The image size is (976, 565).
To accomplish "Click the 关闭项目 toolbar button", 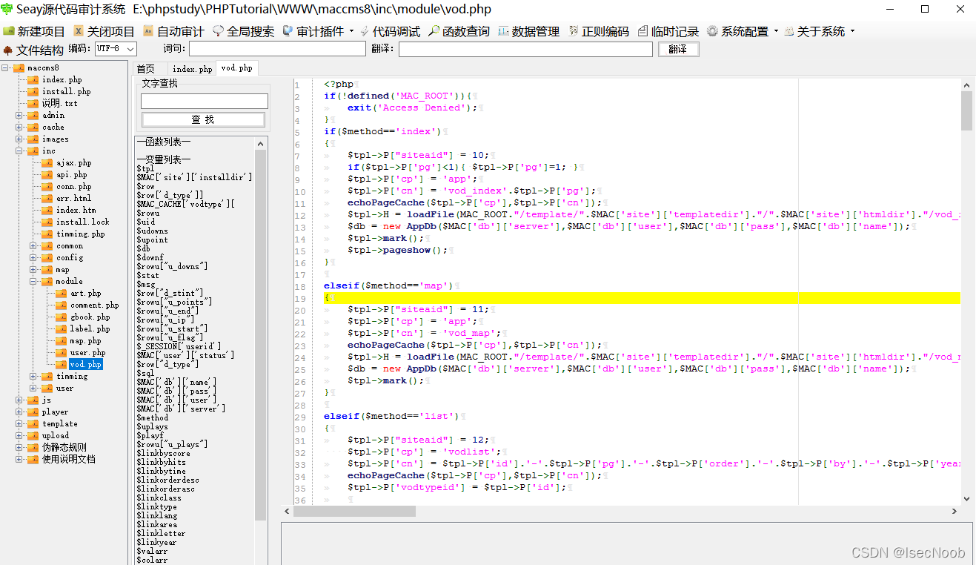I will 104,32.
